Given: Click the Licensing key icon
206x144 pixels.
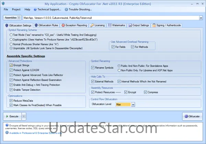Looking at the screenshot, I should [92, 25].
